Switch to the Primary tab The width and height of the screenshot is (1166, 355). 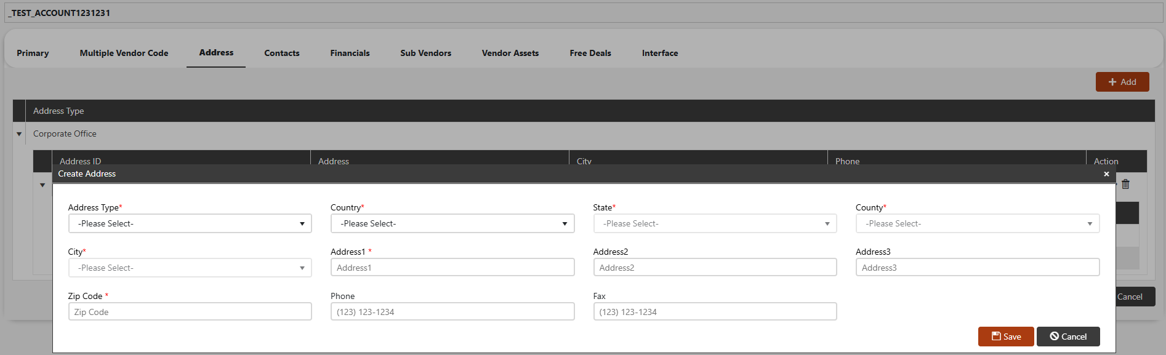pyautogui.click(x=33, y=53)
